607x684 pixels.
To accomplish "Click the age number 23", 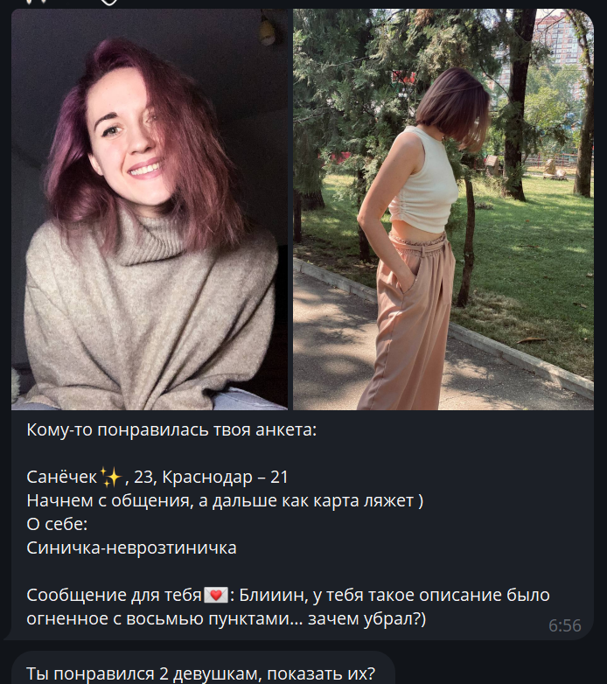I will point(143,478).
